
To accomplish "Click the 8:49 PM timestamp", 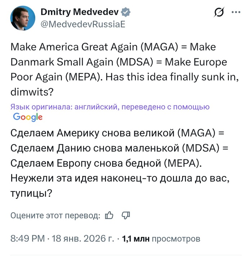I will tap(28, 239).
